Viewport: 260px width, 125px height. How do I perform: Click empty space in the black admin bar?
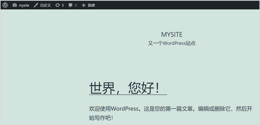[x=174, y=5]
